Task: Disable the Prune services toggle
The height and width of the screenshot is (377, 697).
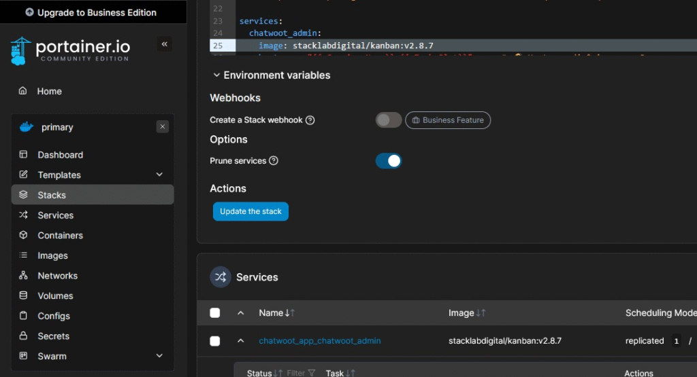Action: (389, 161)
